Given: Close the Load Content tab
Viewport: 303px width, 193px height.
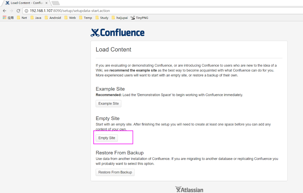Looking at the screenshot, I should [46, 3].
